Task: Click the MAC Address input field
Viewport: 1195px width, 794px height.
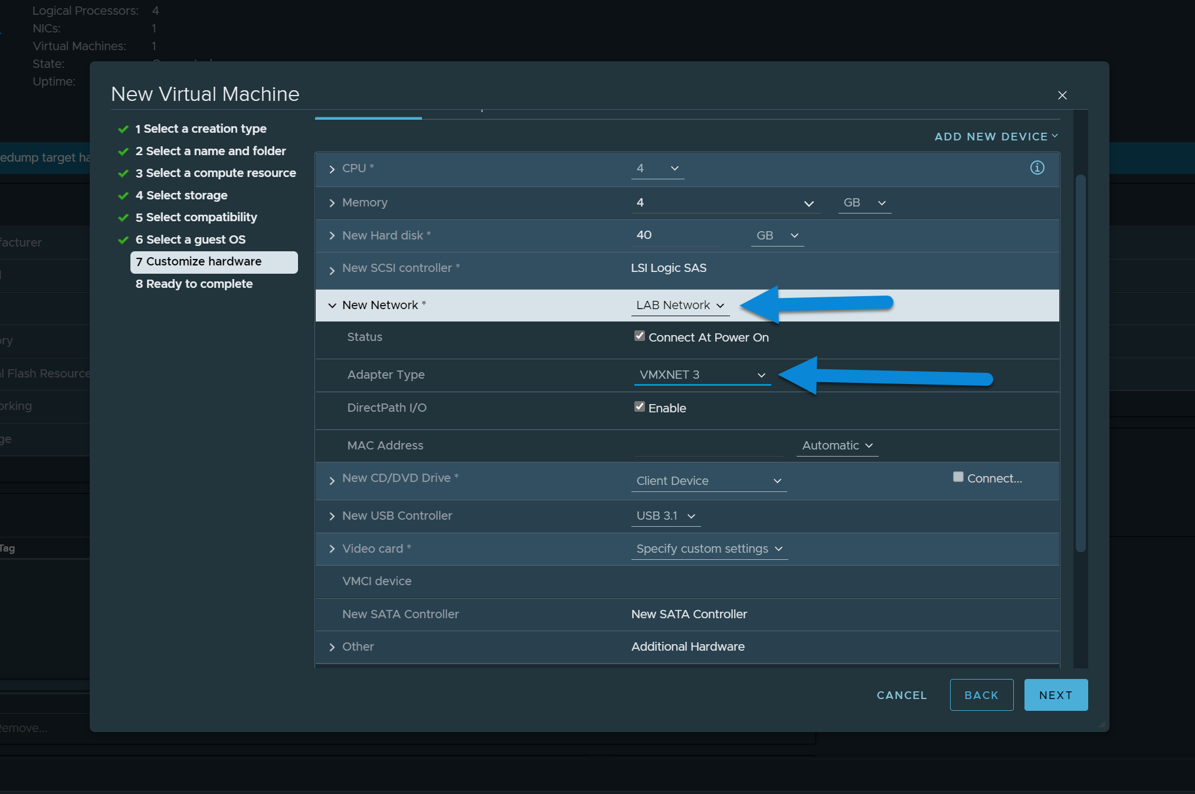Action: point(708,446)
